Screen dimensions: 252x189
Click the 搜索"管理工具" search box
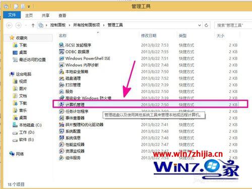coord(233,25)
